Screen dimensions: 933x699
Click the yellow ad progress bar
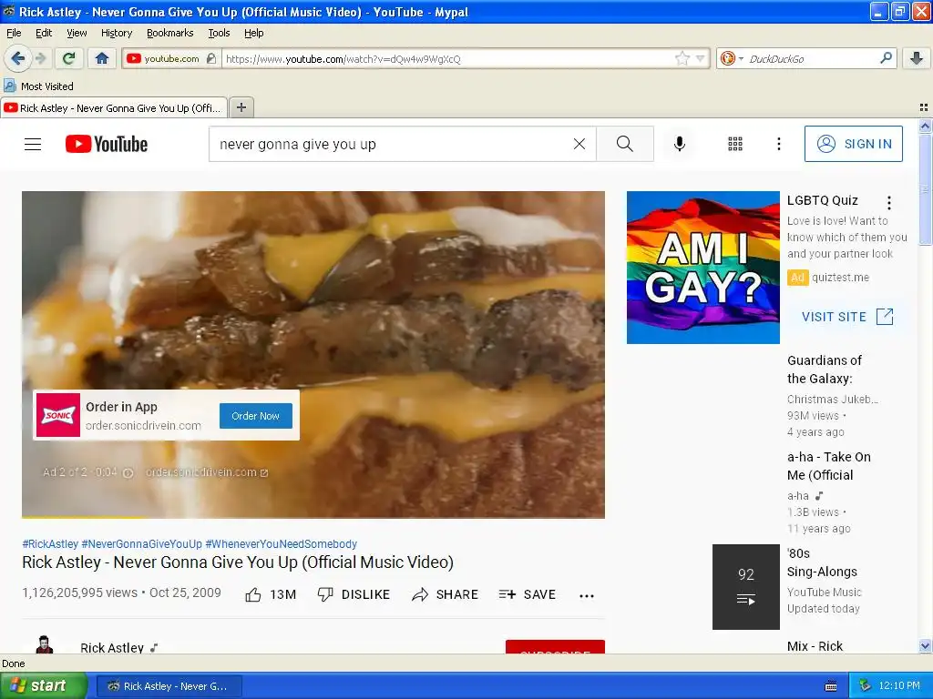[83, 517]
